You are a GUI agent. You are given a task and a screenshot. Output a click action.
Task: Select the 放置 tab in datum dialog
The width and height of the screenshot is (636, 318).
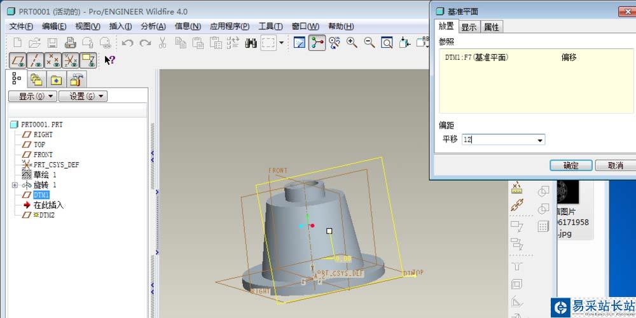coord(446,26)
